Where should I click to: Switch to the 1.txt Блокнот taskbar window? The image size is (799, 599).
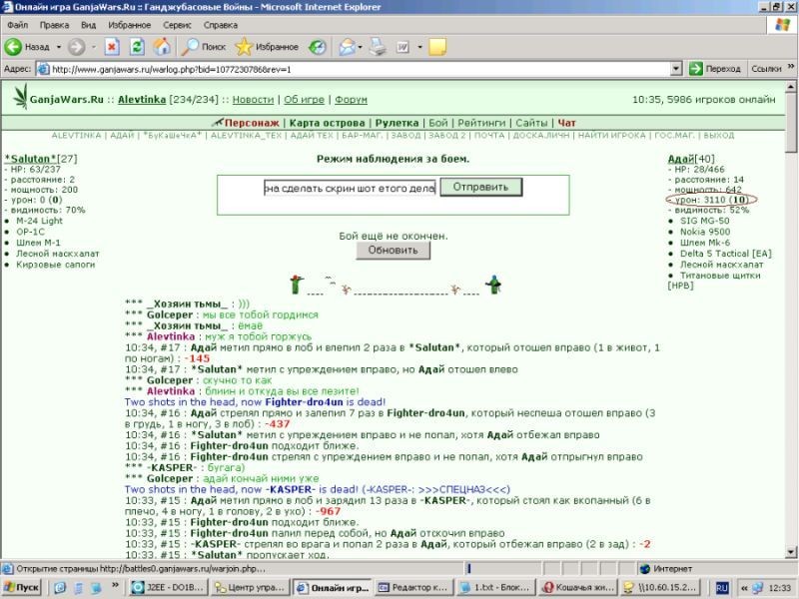(495, 587)
